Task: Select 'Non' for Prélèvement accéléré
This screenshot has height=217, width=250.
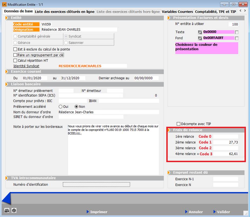Action: [76, 107]
